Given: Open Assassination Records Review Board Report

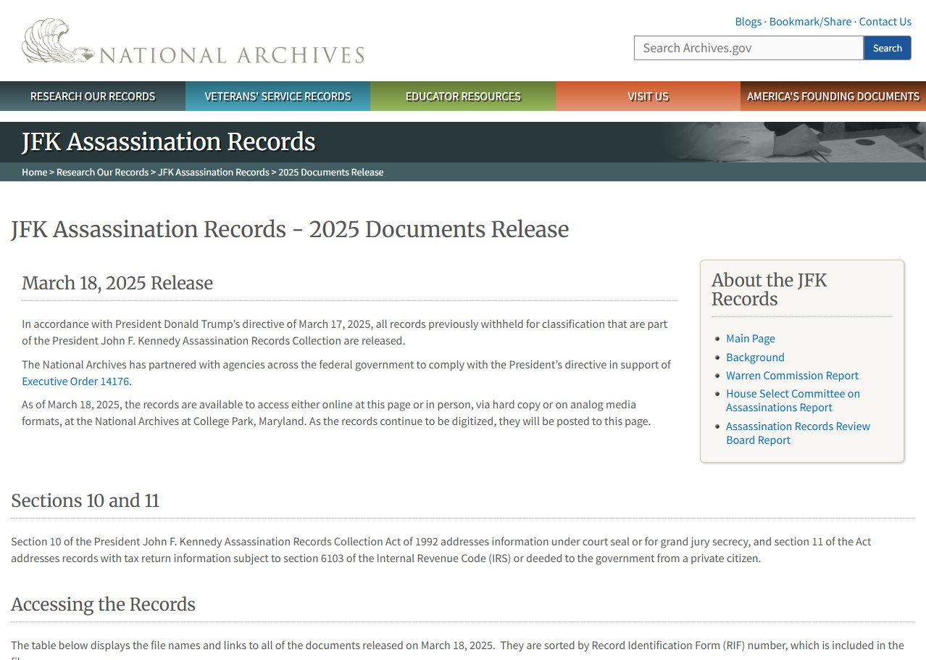Looking at the screenshot, I should [797, 433].
